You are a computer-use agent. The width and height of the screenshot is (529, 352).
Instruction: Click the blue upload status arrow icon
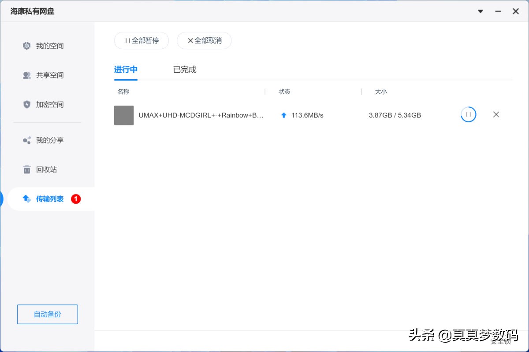point(283,115)
